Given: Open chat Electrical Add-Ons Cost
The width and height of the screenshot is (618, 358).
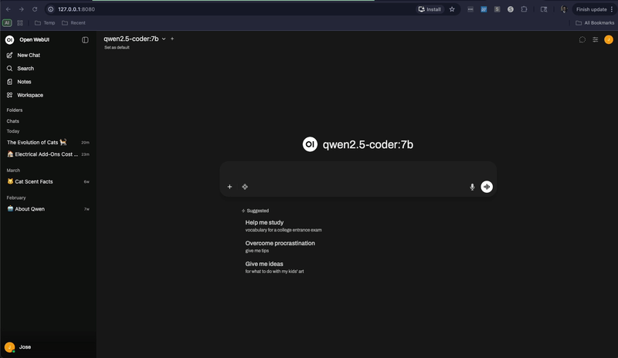Looking at the screenshot, I should tap(48, 154).
